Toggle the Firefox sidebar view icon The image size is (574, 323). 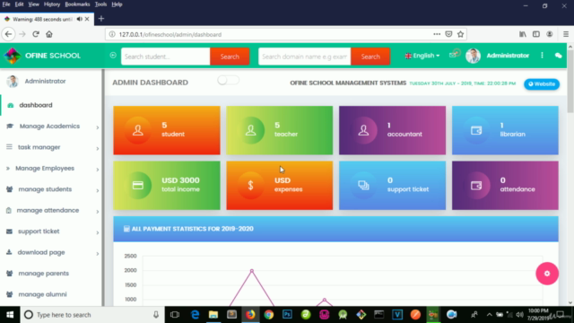[x=536, y=34]
